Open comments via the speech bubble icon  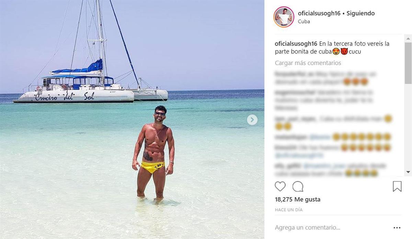[x=298, y=187]
